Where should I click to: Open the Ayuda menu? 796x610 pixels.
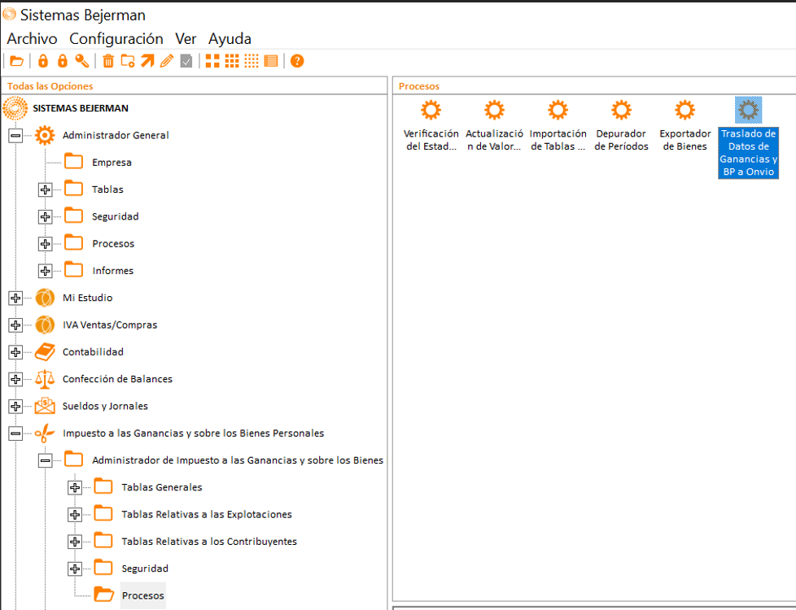(230, 39)
